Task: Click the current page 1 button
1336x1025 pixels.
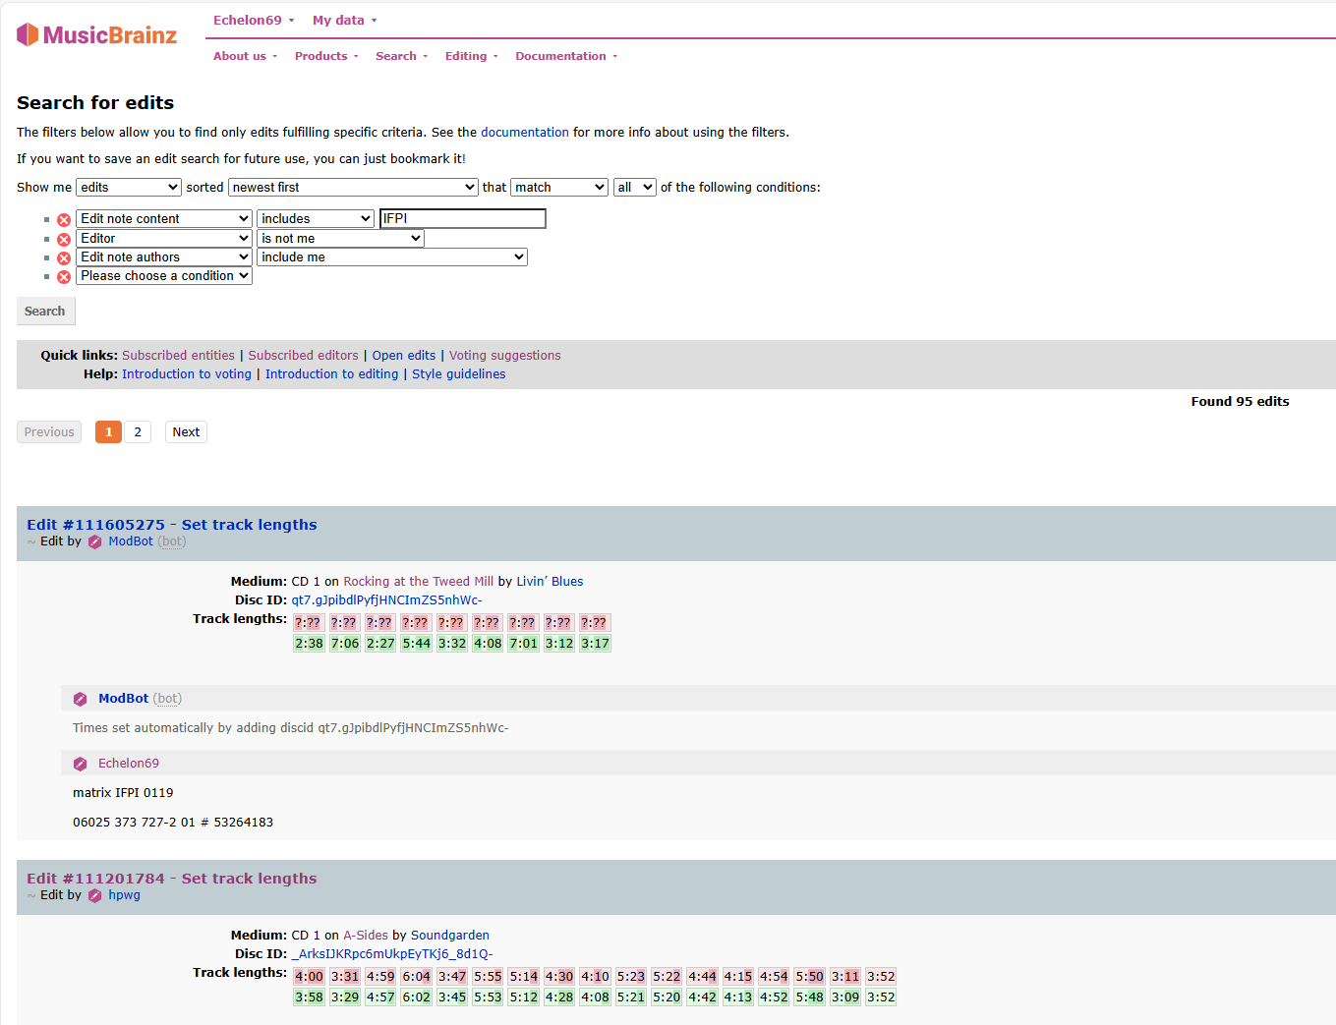Action: pos(108,432)
